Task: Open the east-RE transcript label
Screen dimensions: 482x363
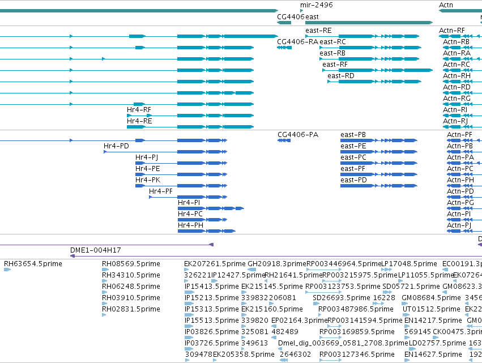Action: tap(318, 31)
